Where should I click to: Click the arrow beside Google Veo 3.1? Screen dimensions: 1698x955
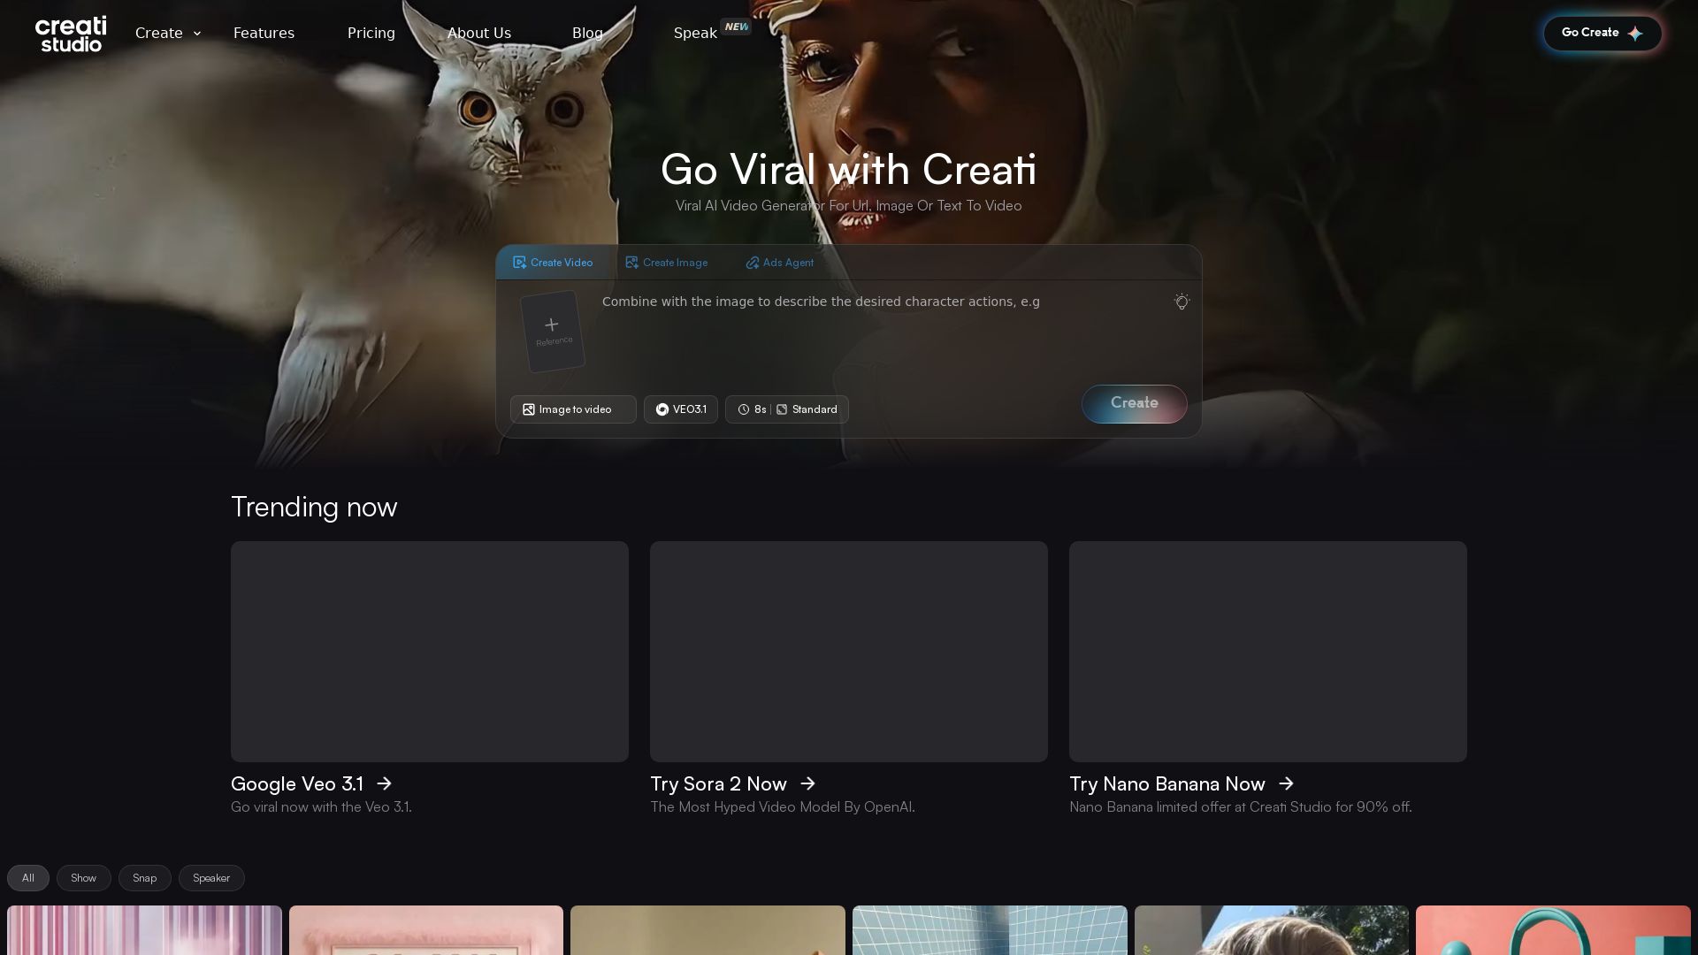[384, 783]
